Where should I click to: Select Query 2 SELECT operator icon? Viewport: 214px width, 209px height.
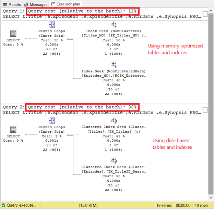(13, 130)
